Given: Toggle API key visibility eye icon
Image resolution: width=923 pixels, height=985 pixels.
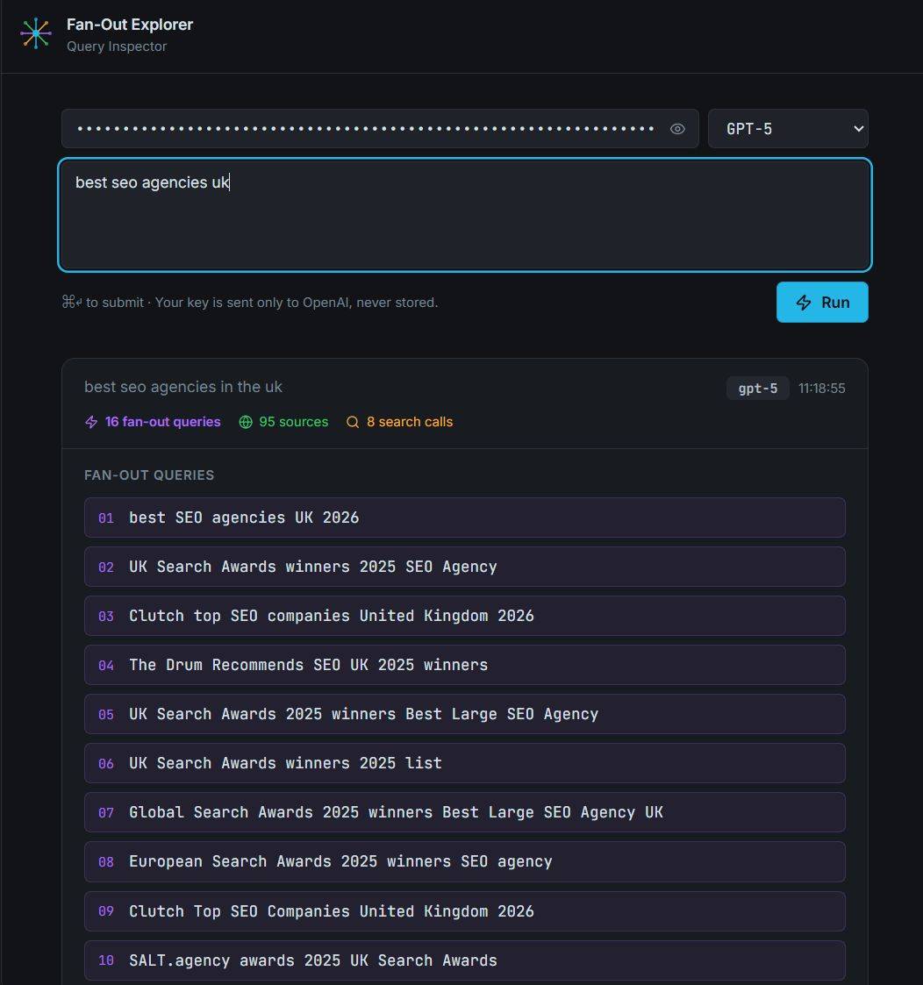Looking at the screenshot, I should point(677,129).
